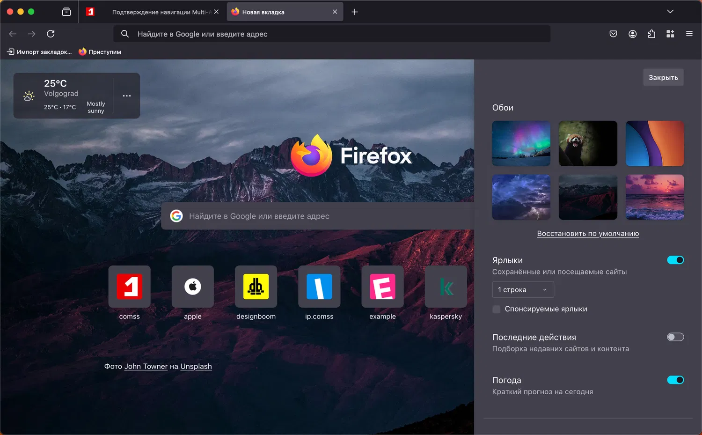
Task: Enable the Последние действия toggle
Action: (x=675, y=337)
